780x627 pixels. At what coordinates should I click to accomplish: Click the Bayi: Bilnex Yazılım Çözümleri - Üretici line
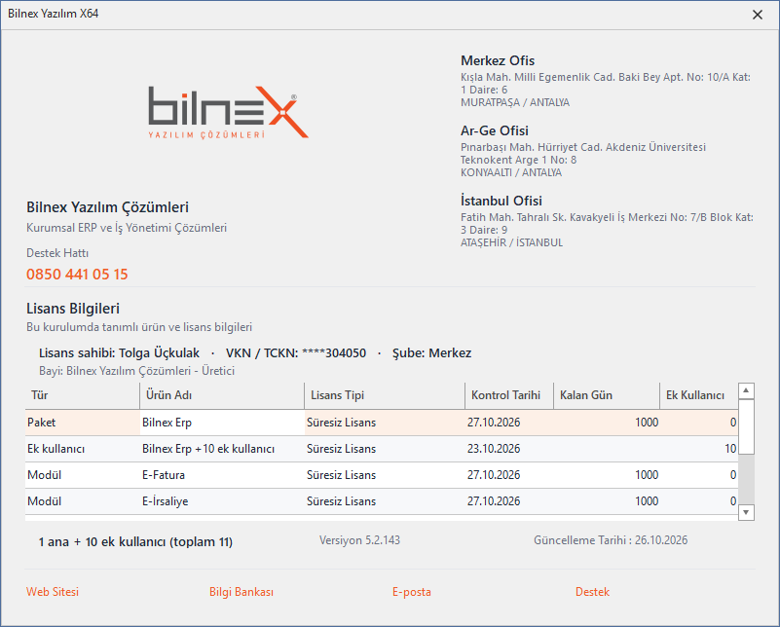pyautogui.click(x=136, y=371)
